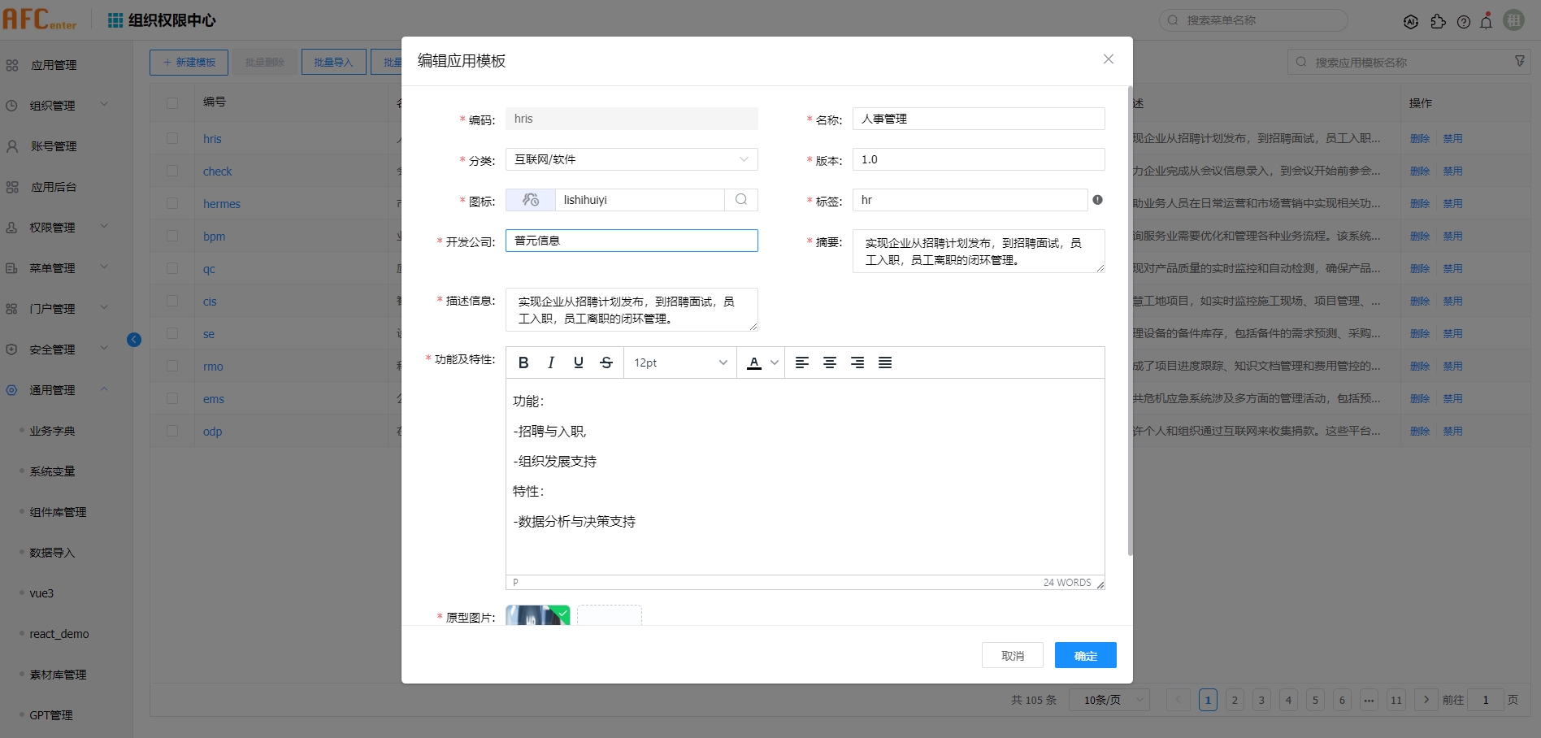Open the 业务字典 menu item
The width and height of the screenshot is (1541, 738).
coord(53,431)
